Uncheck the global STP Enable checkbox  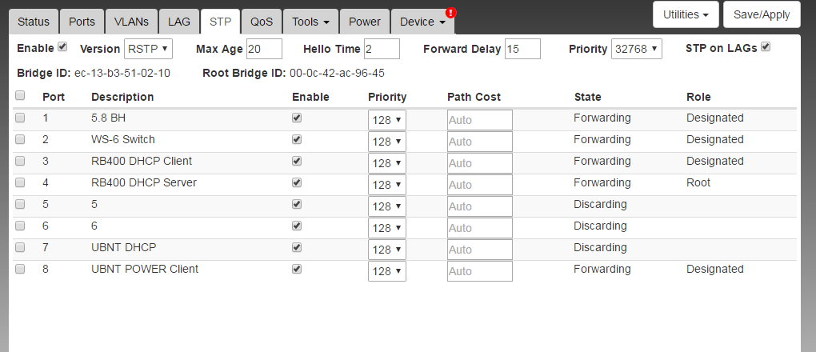coord(62,47)
